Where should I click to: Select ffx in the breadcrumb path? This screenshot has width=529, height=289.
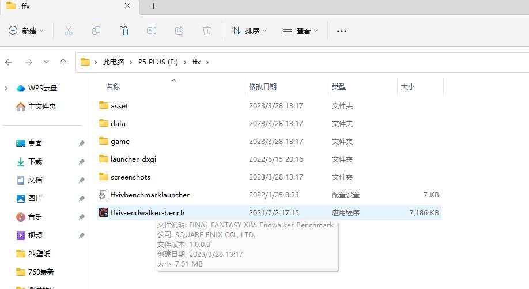pos(197,62)
